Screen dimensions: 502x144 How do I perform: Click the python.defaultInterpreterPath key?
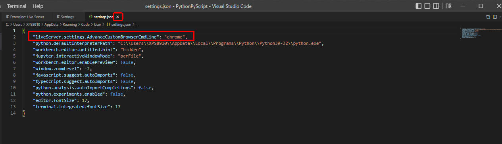point(74,43)
